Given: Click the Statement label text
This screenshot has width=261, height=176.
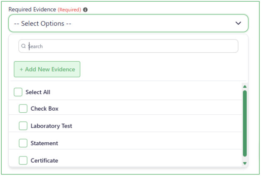Looking at the screenshot, I should tap(44, 143).
